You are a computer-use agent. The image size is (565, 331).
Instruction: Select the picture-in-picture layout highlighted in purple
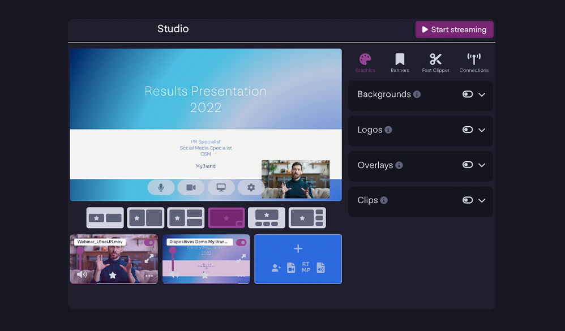pyautogui.click(x=226, y=218)
